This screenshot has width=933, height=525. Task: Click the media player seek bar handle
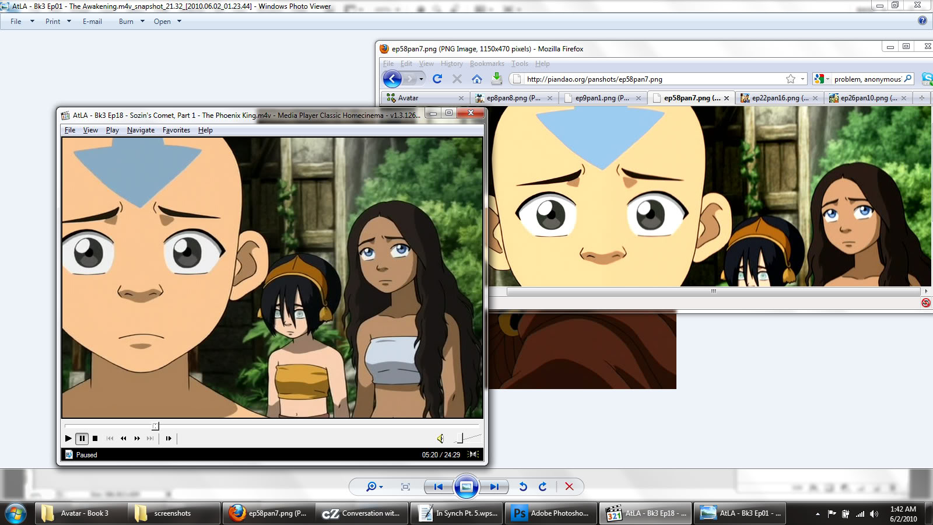tap(155, 426)
